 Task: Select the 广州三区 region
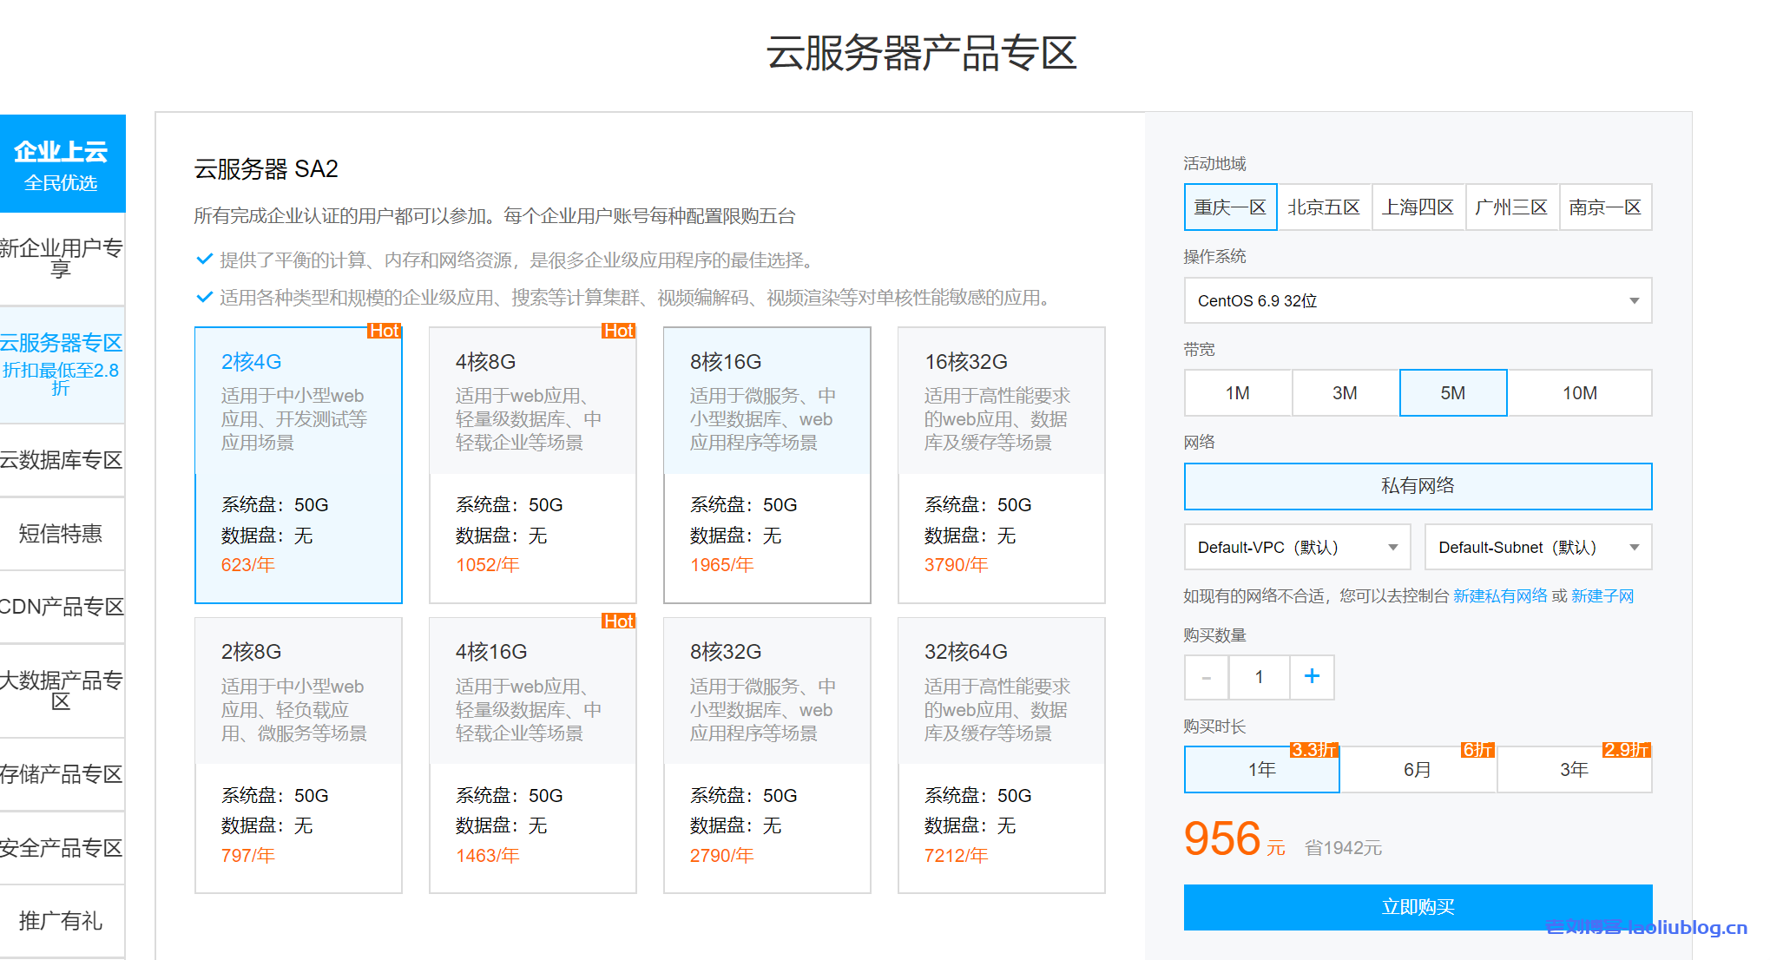click(x=1512, y=207)
